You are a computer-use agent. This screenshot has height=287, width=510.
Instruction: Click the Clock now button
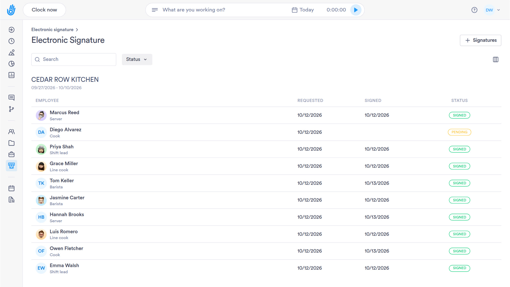coord(44,10)
